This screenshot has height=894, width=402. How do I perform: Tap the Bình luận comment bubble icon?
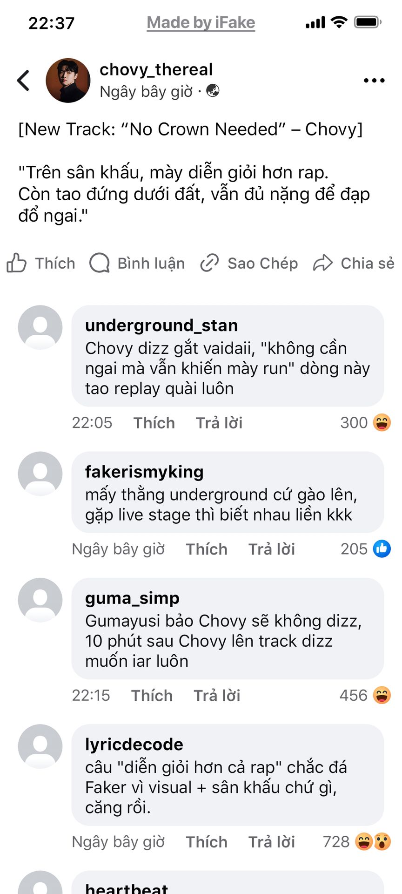coord(100,263)
